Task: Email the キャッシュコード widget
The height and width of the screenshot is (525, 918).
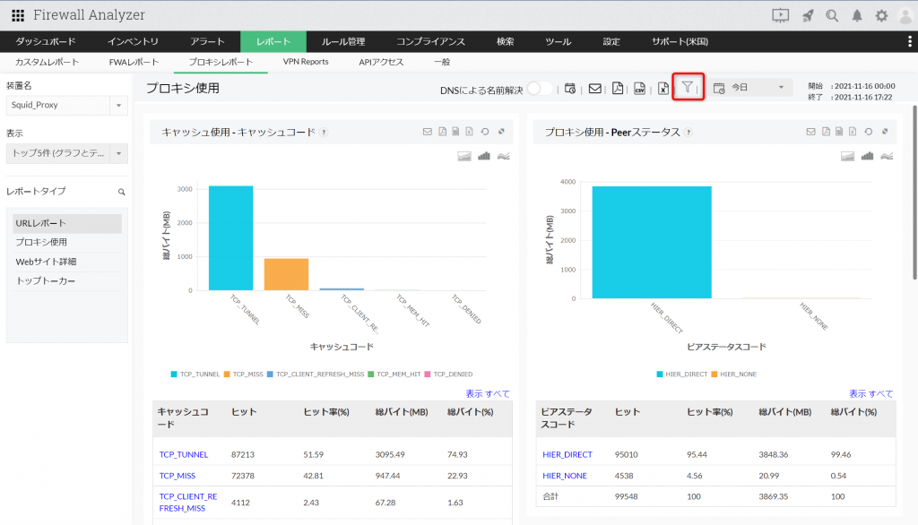Action: [x=428, y=132]
